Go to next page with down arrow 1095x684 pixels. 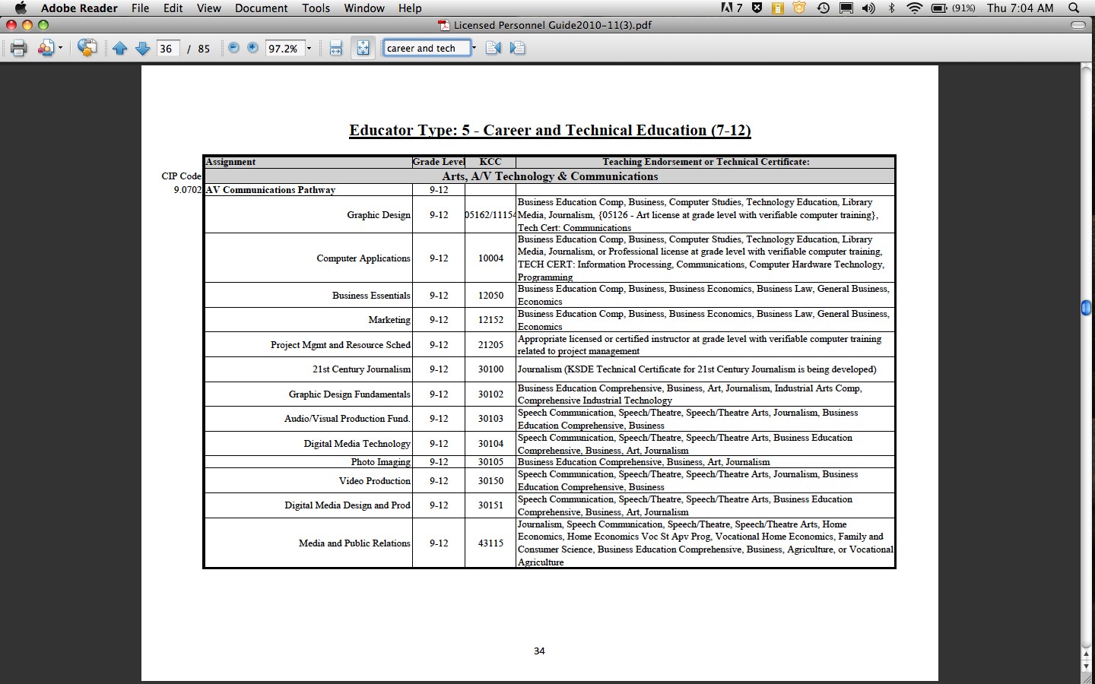pos(142,49)
